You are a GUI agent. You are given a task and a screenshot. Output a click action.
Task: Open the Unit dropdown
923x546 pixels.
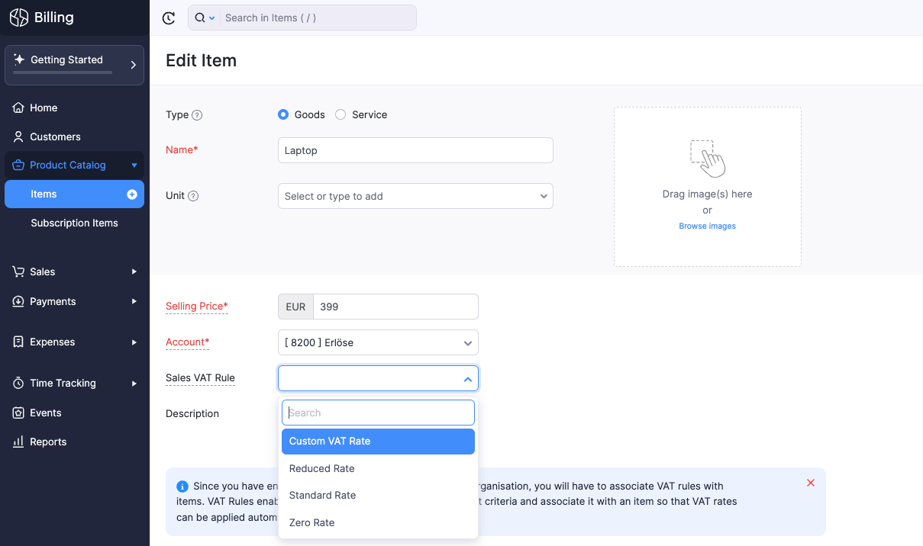point(415,196)
